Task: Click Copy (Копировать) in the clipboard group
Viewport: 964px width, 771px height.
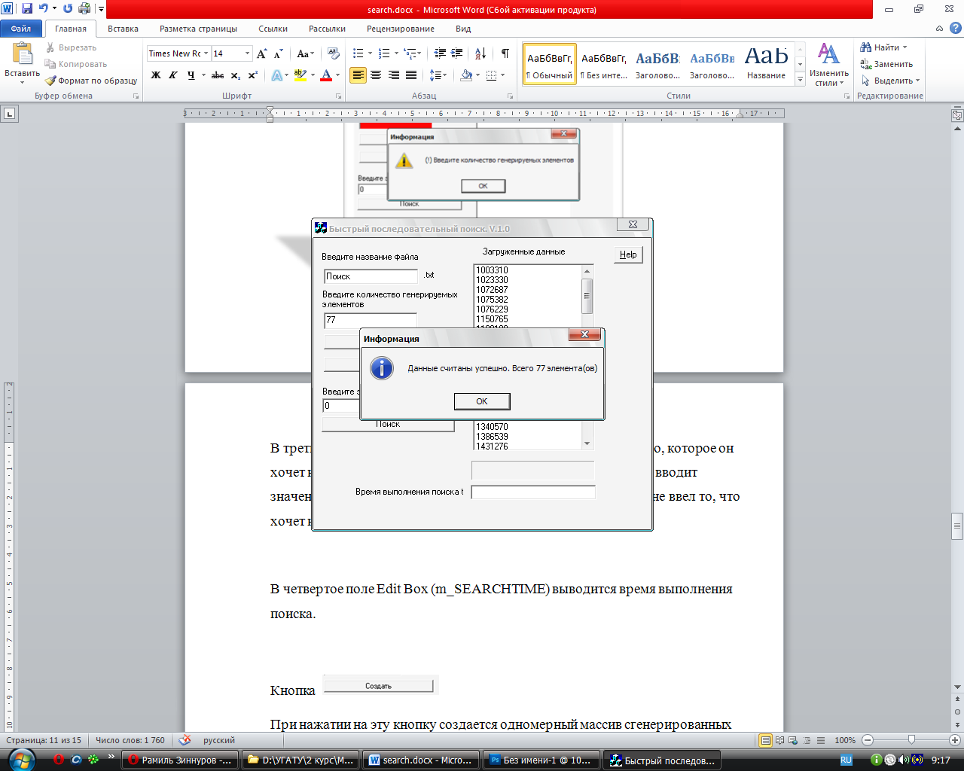Action: click(x=76, y=64)
